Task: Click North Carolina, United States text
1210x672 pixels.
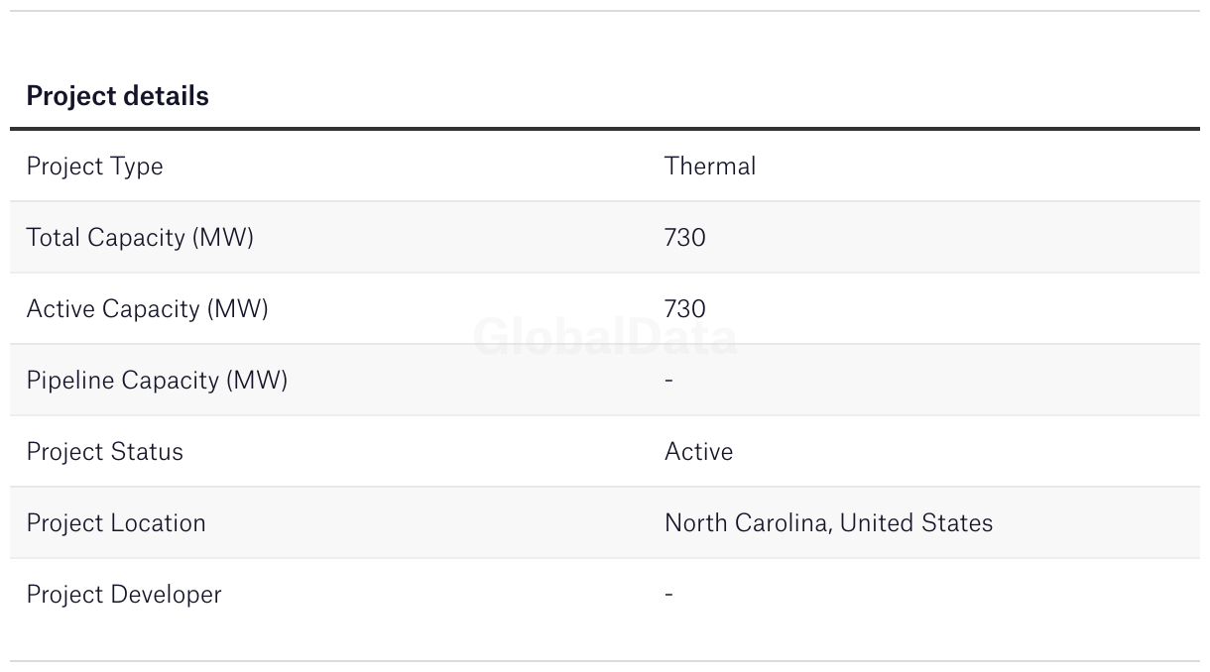Action: (828, 522)
